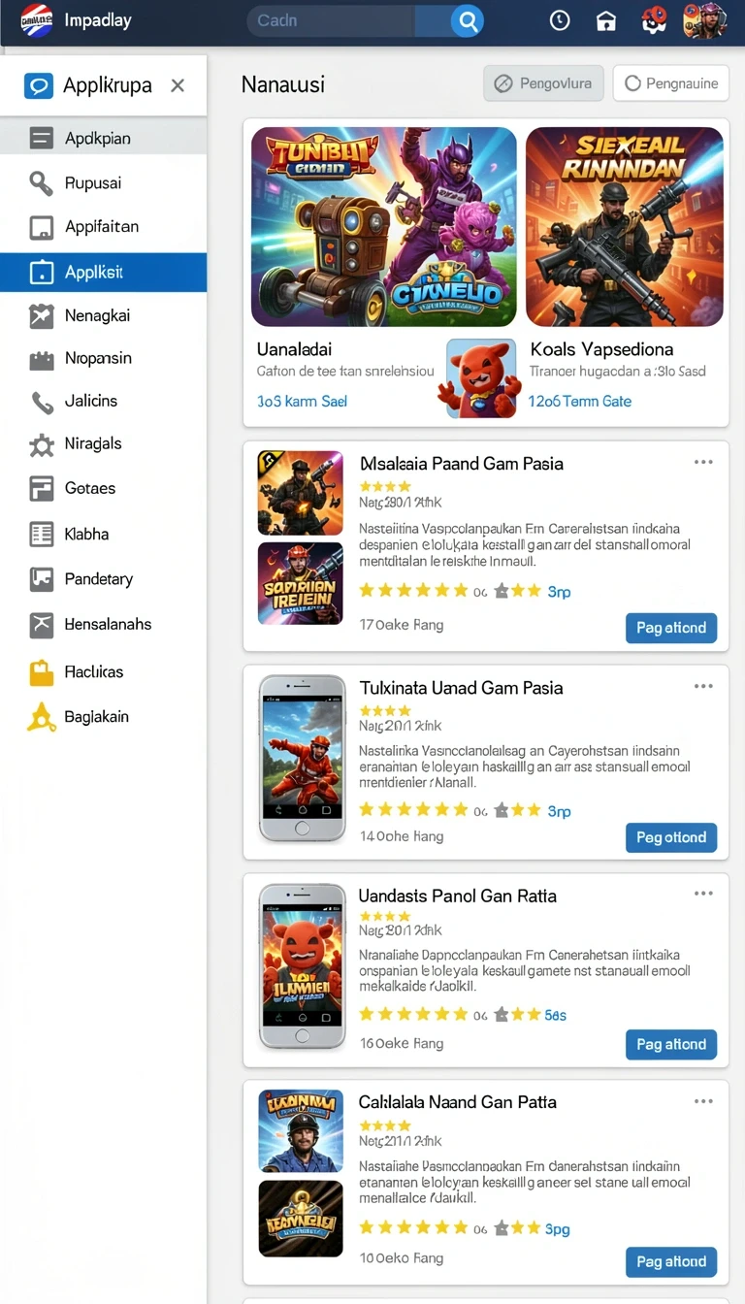
Task: Click the Applikrupa chat icon
Action: [39, 85]
